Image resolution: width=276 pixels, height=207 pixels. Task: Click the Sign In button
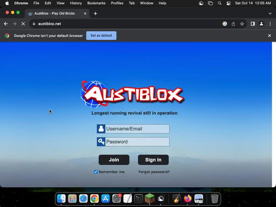(x=153, y=160)
